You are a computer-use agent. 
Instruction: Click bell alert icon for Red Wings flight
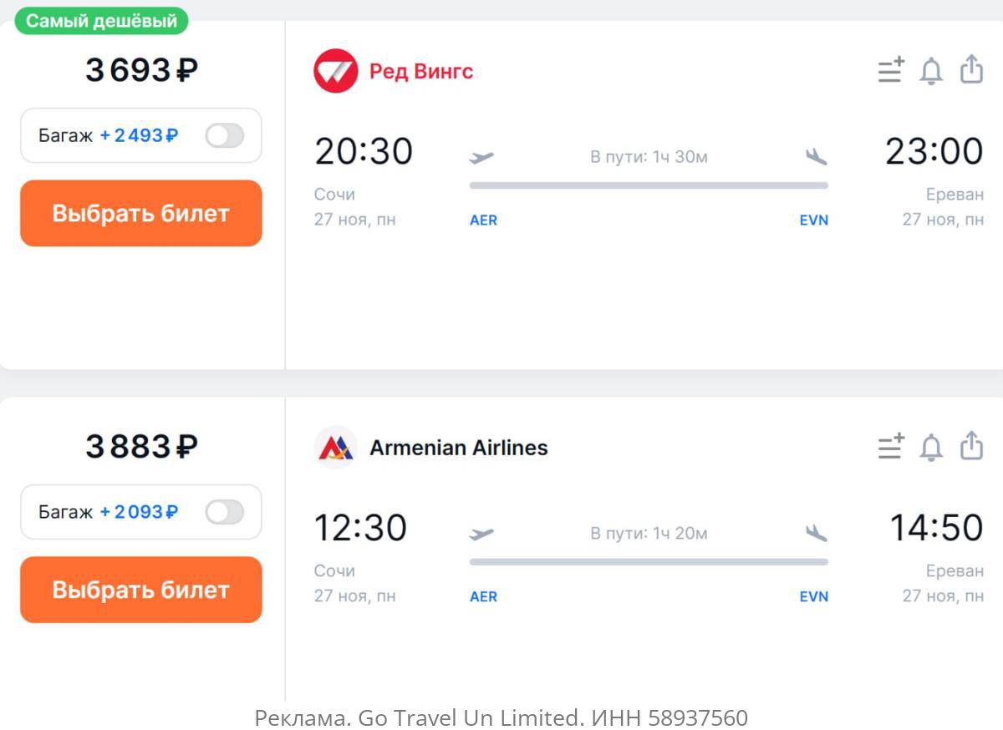(931, 71)
